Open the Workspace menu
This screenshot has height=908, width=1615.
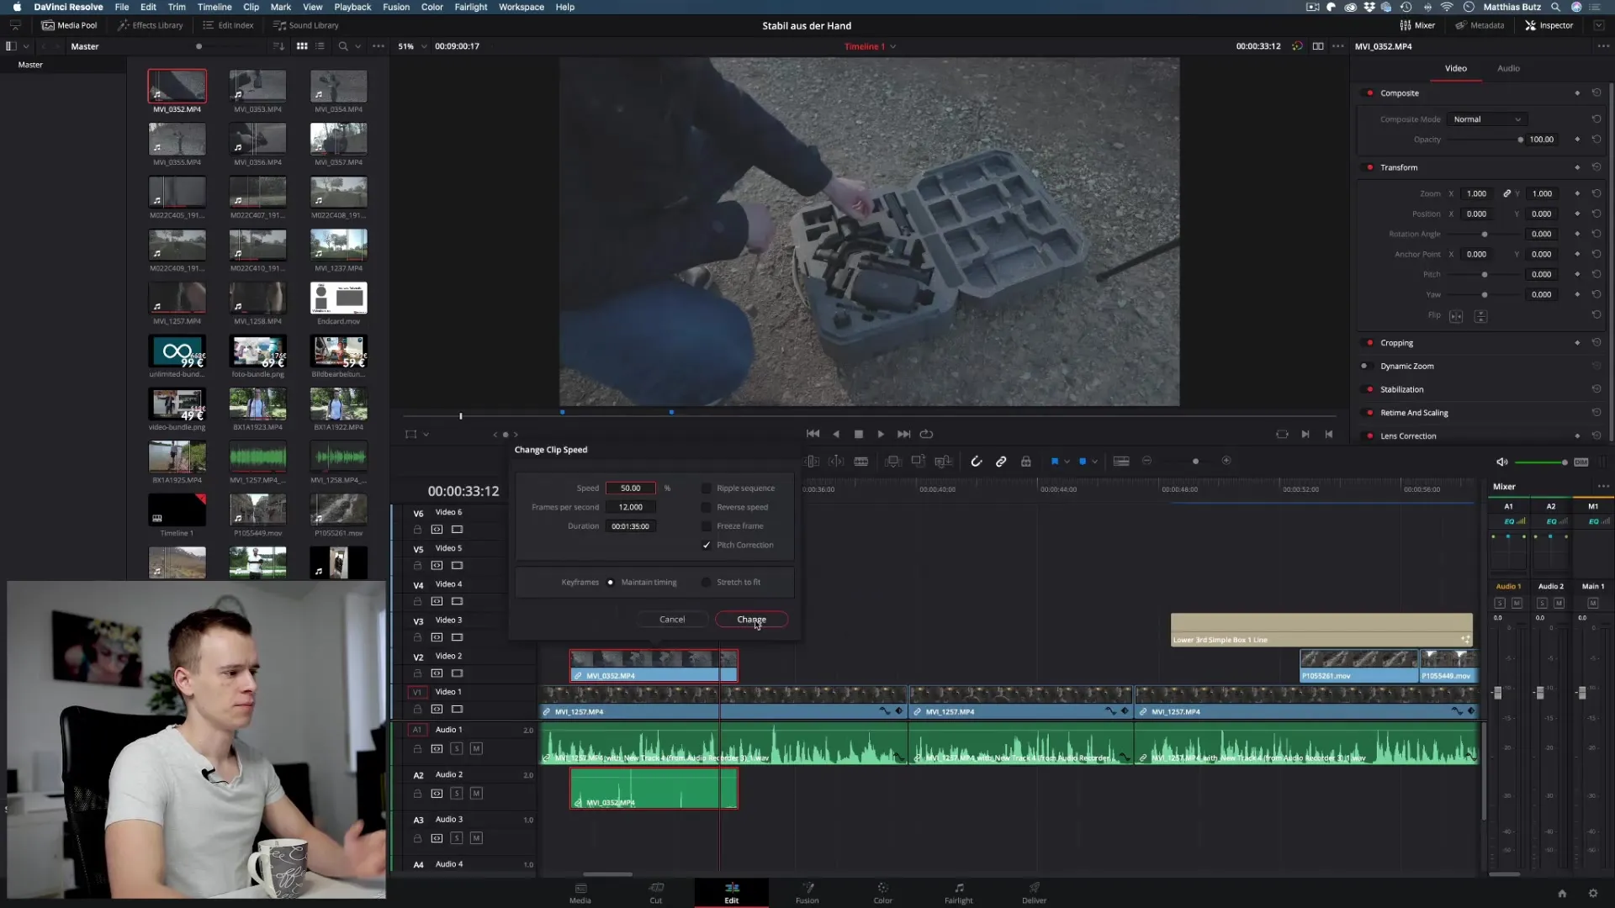pos(522,7)
